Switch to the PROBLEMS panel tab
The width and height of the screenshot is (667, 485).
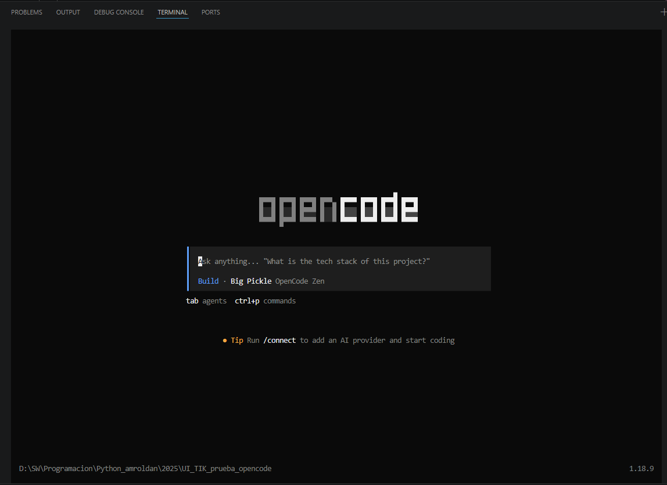point(26,12)
